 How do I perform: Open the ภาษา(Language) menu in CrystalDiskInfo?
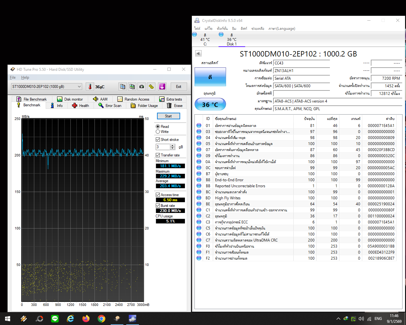click(282, 29)
